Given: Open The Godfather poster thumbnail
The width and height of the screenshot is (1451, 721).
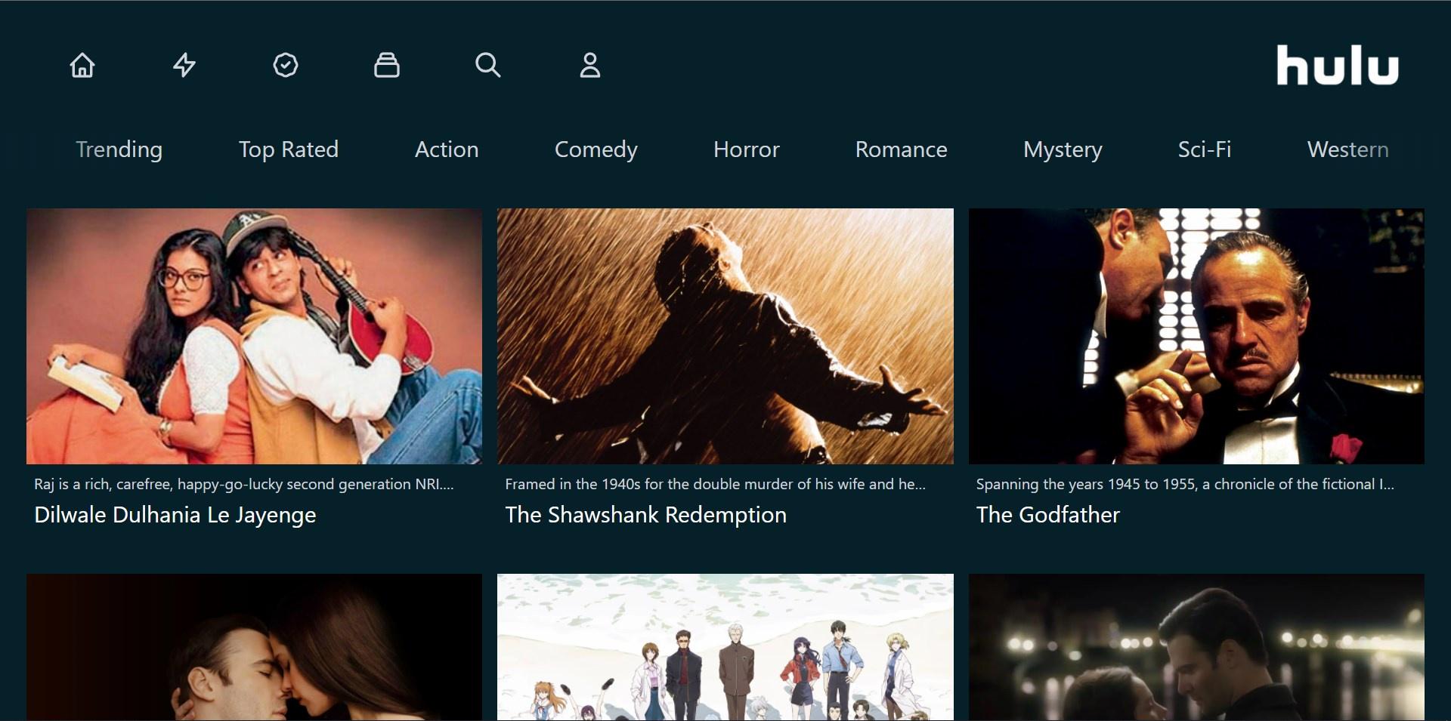Looking at the screenshot, I should tap(1196, 336).
